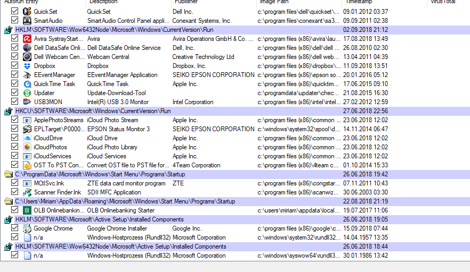Viewport: 470px width, 272px height.
Task: Select 'iCloud Photo Library' description
Action: pos(112,147)
